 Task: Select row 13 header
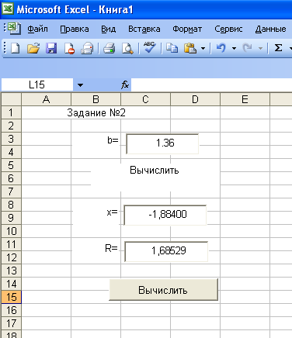point(11,271)
